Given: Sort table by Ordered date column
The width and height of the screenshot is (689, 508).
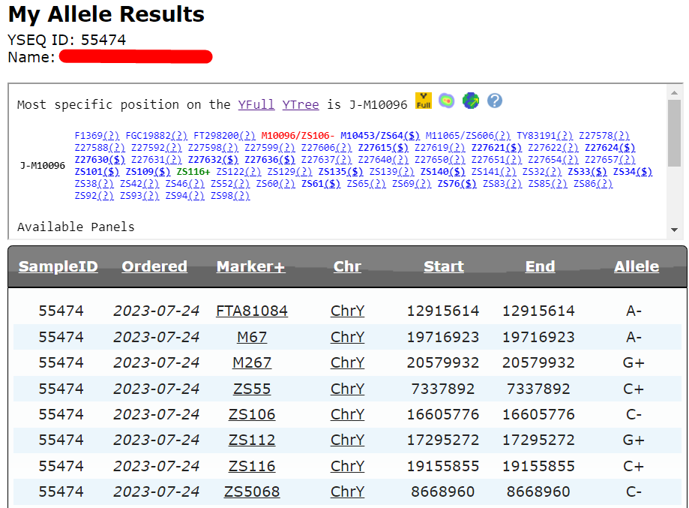Looking at the screenshot, I should tap(154, 266).
